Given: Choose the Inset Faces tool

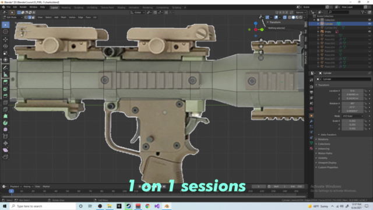Looking at the screenshot, I should (x=5, y=89).
